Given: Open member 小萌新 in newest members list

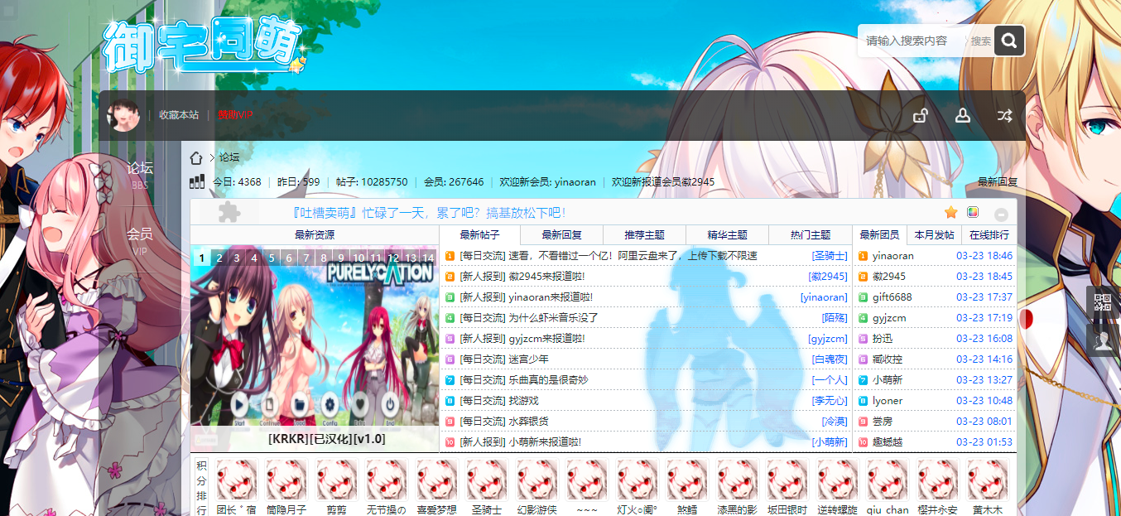Looking at the screenshot, I should point(888,380).
